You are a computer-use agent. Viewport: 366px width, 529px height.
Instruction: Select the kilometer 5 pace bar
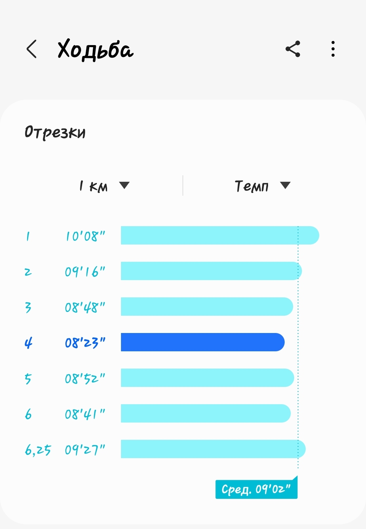point(207,378)
